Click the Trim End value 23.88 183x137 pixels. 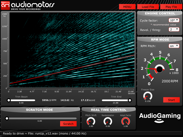coord(116,103)
